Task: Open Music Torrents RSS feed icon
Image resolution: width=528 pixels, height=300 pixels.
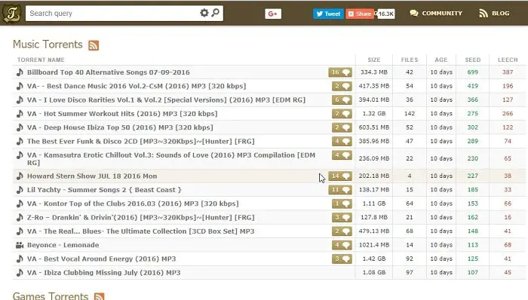Action: 94,45
